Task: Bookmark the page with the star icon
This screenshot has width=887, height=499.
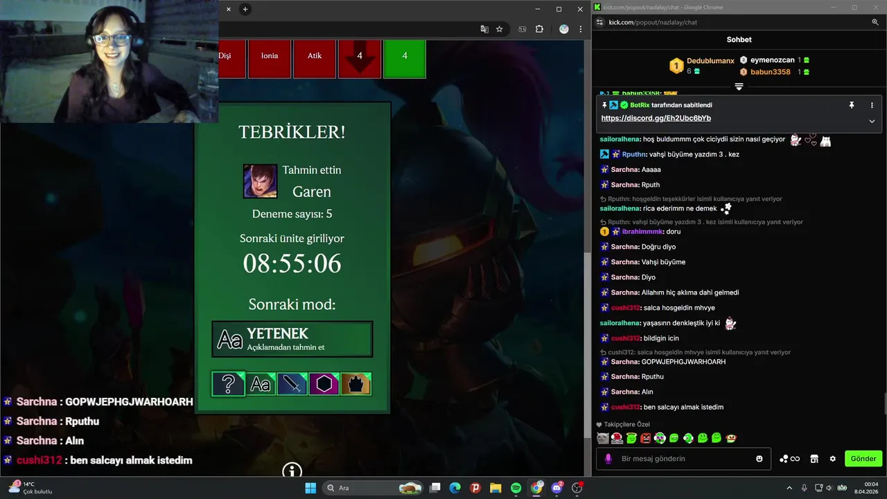Action: pyautogui.click(x=499, y=29)
